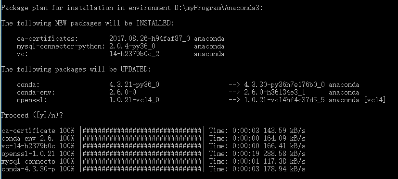Viewport: 398px width, 179px height.
Task: Click the Time: 0:00:19 entry
Action: [x=234, y=154]
